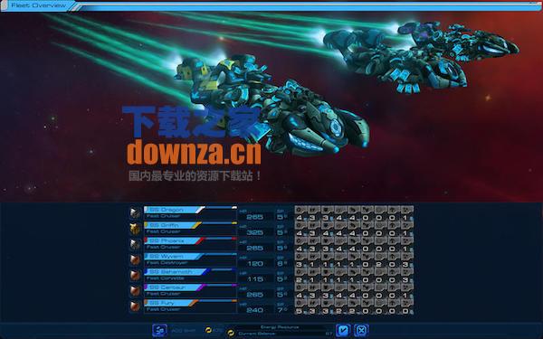
Task: Select the SS Phoenix name bar
Action: (x=174, y=240)
